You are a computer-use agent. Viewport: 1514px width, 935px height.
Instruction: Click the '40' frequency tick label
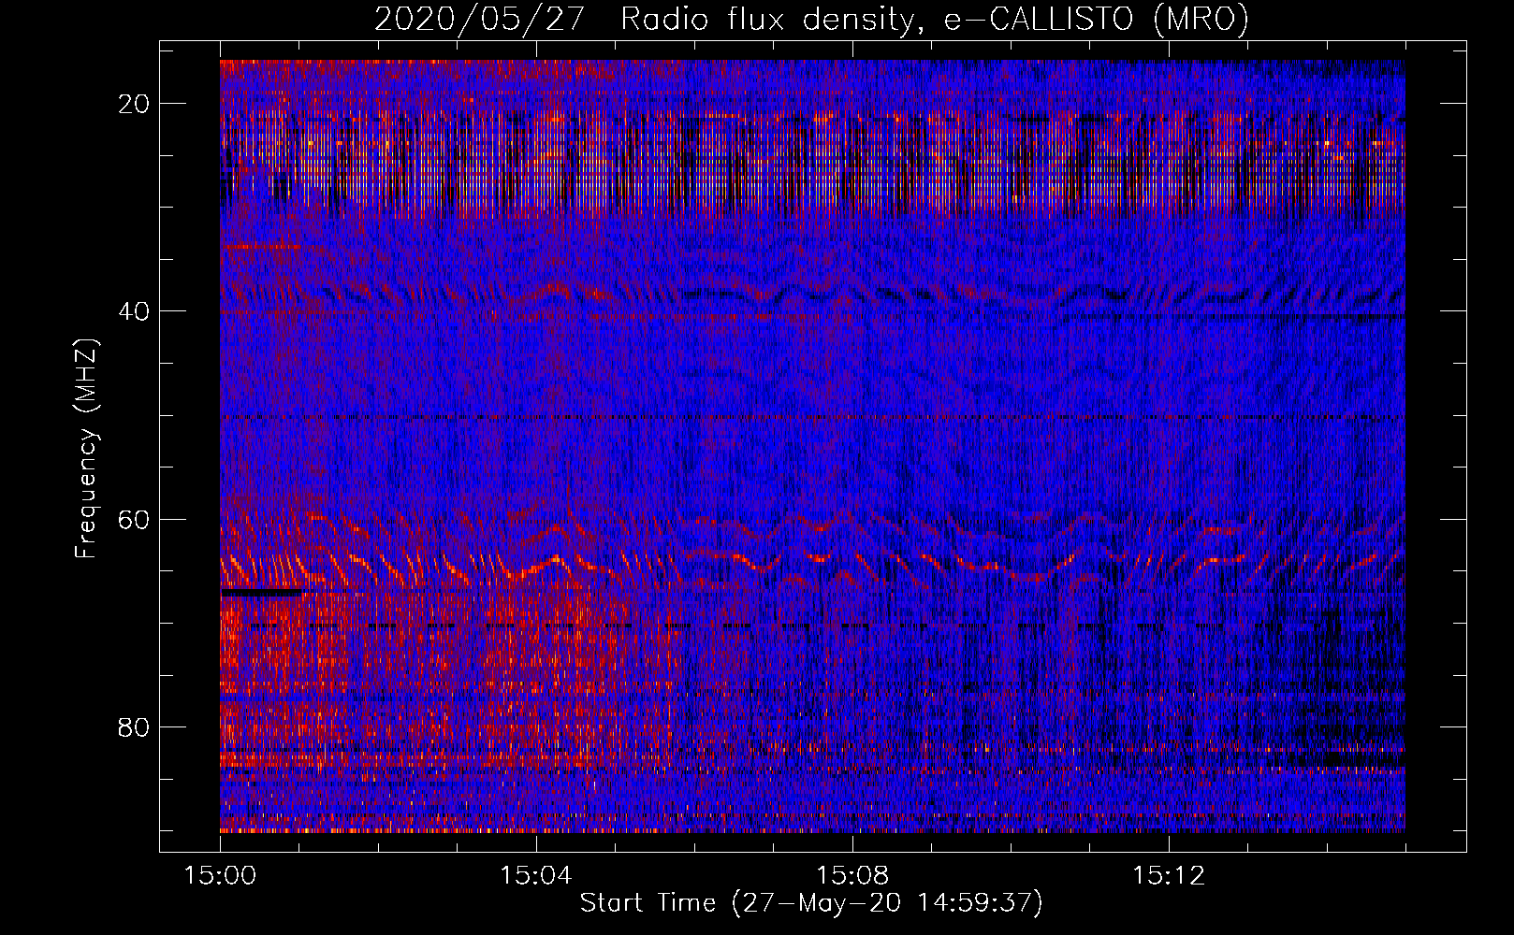click(x=135, y=311)
